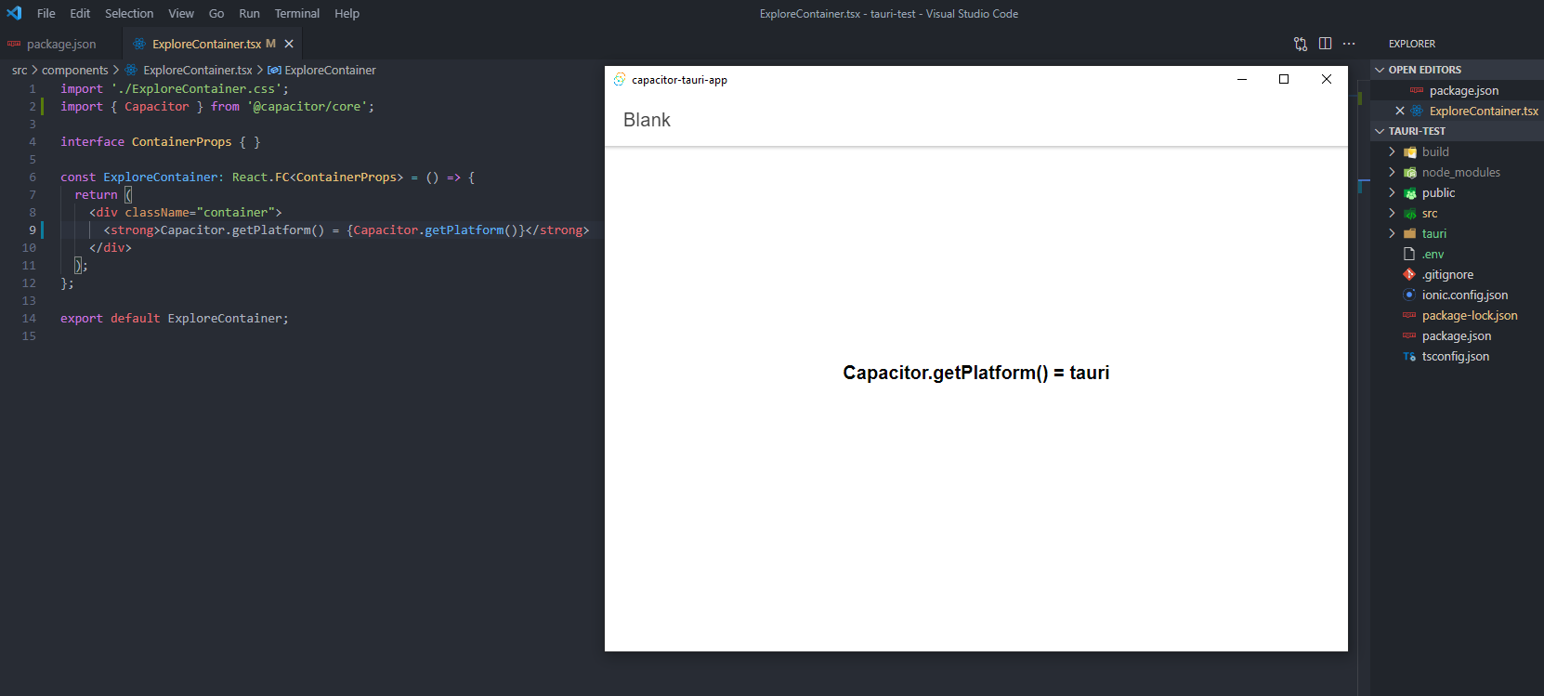Click the npm icon beside package-lock.json
This screenshot has height=696, width=1544.
coord(1409,316)
